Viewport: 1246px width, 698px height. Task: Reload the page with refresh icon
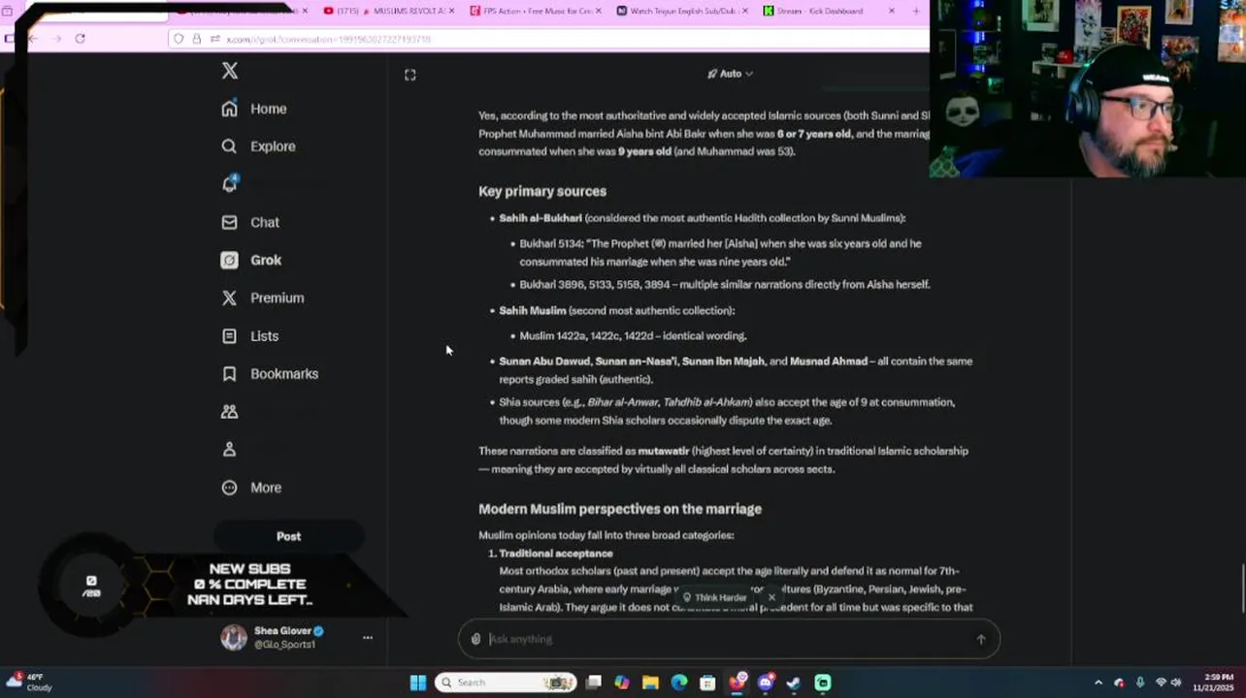point(80,39)
